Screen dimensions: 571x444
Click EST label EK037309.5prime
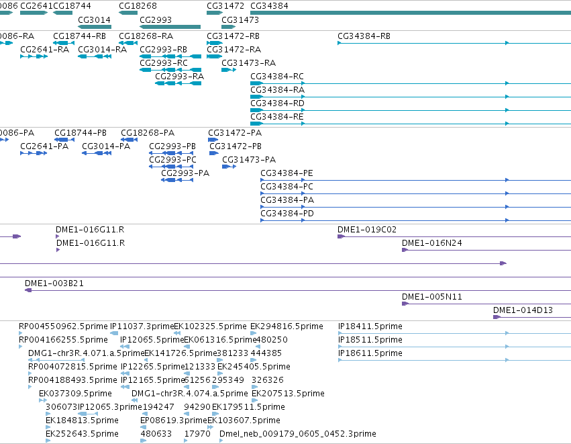click(75, 394)
